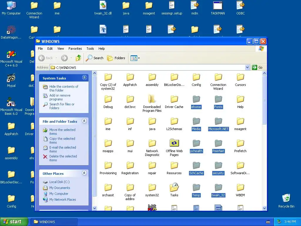Open the Favorites menu
Image resolution: width=301 pixels, height=226 pixels.
click(75, 49)
